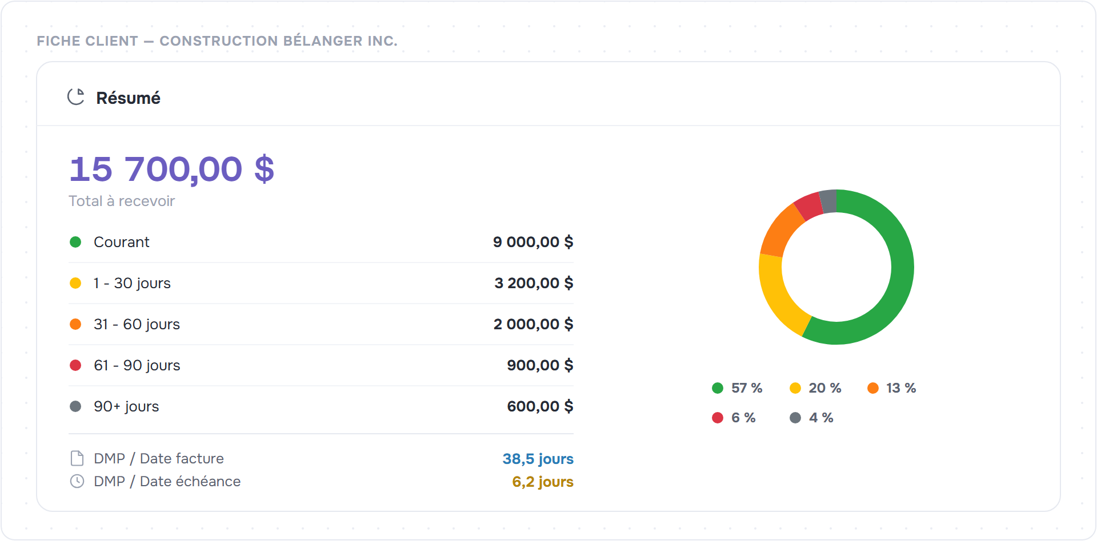The height and width of the screenshot is (541, 1097).
Task: Click the yellow dot beside 1 - 30 jours
Action: tap(75, 283)
